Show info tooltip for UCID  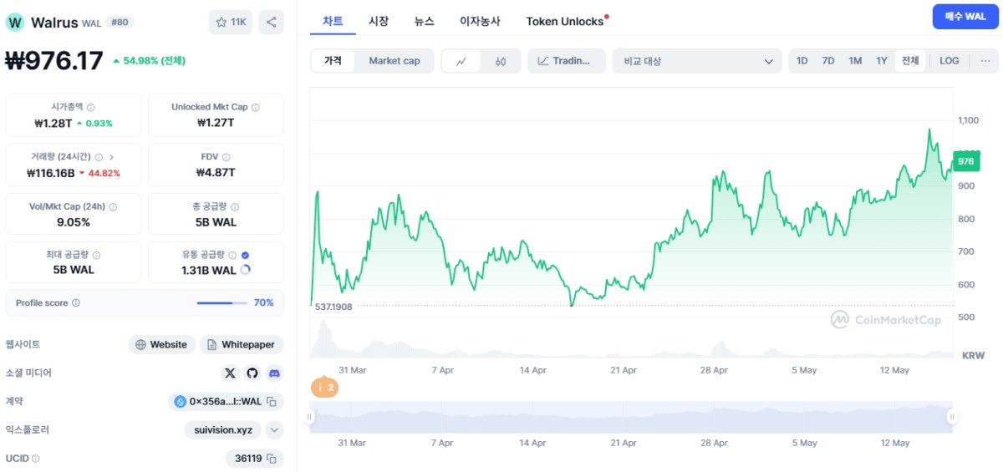(36, 459)
